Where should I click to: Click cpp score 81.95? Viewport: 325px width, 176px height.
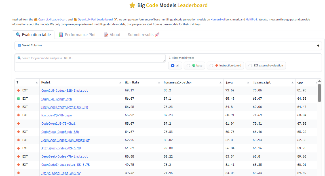point(301,91)
